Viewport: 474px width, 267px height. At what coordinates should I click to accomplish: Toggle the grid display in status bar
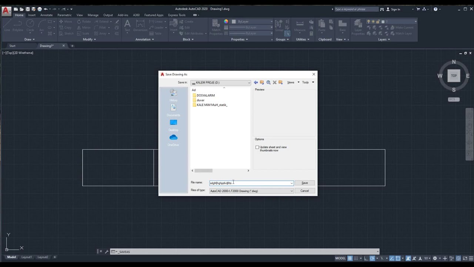point(350,258)
